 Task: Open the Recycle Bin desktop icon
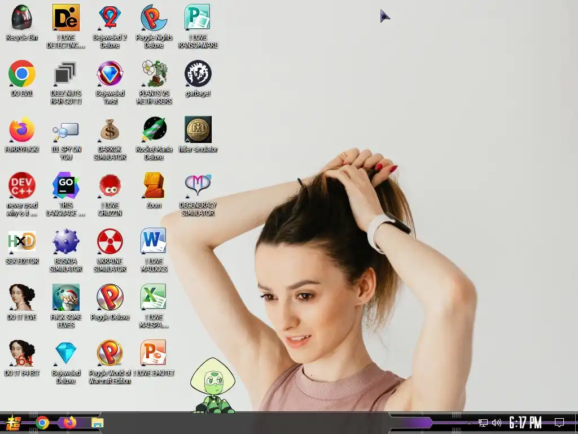pyautogui.click(x=22, y=18)
